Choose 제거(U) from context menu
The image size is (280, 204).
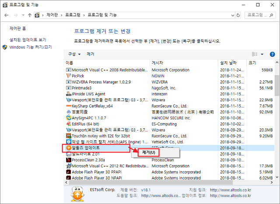149,152
